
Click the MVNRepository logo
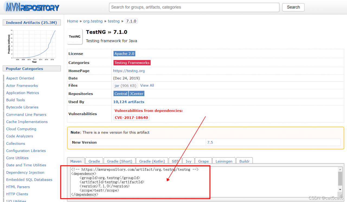click(32, 7)
